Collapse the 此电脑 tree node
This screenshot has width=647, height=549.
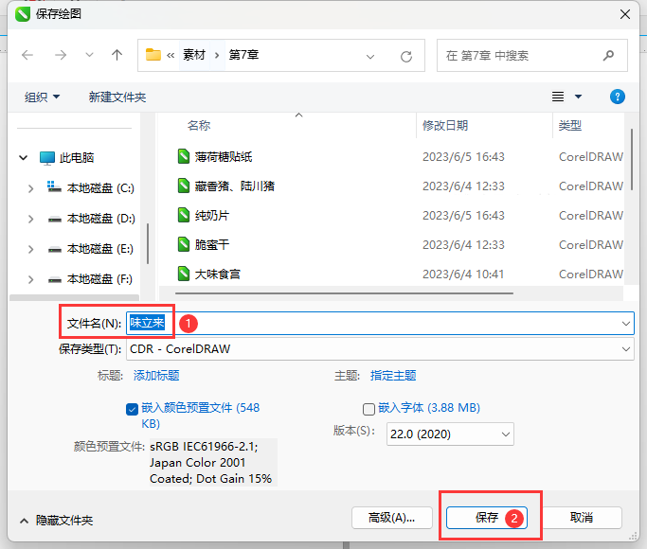click(23, 157)
